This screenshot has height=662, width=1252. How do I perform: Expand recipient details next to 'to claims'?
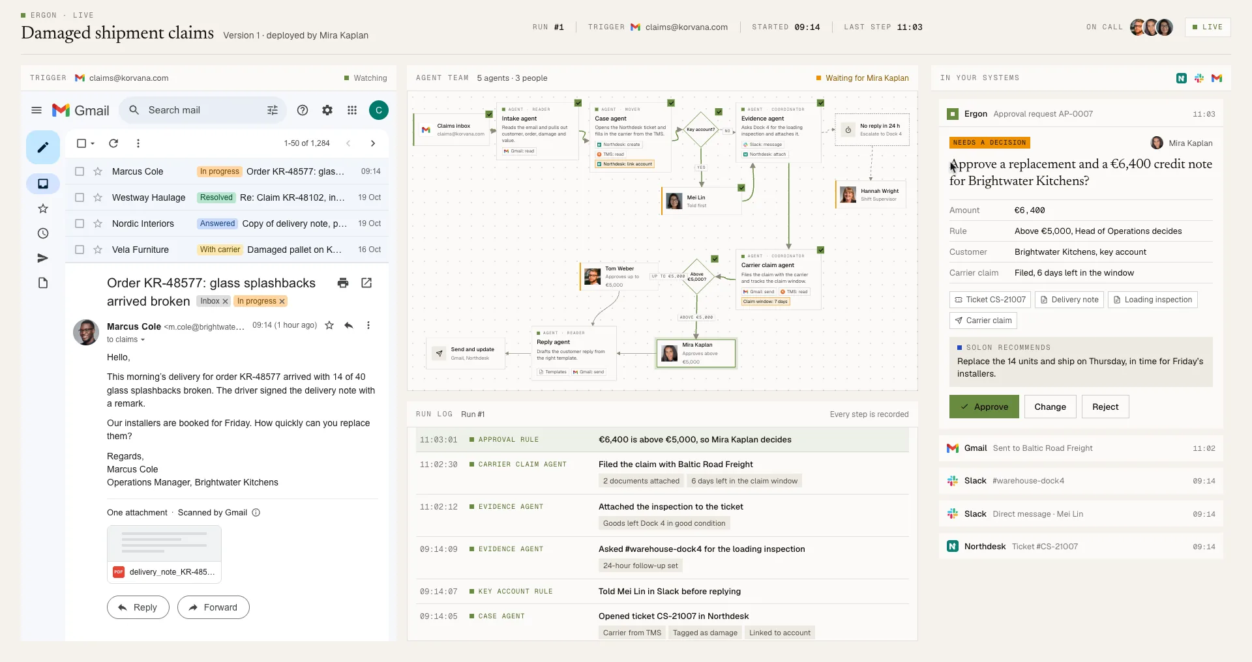(143, 340)
